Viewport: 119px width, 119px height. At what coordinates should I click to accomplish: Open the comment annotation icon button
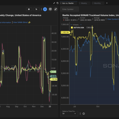(x=50, y=9)
